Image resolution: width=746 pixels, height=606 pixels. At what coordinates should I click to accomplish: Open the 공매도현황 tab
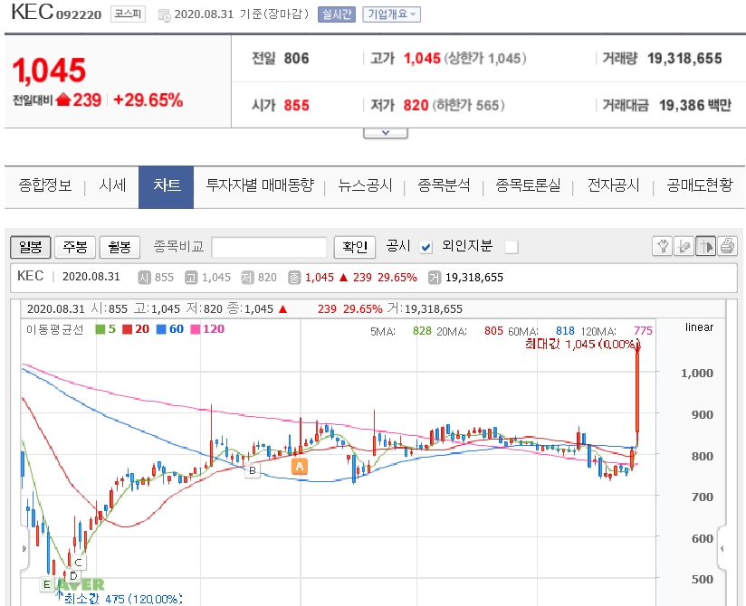coord(699,185)
